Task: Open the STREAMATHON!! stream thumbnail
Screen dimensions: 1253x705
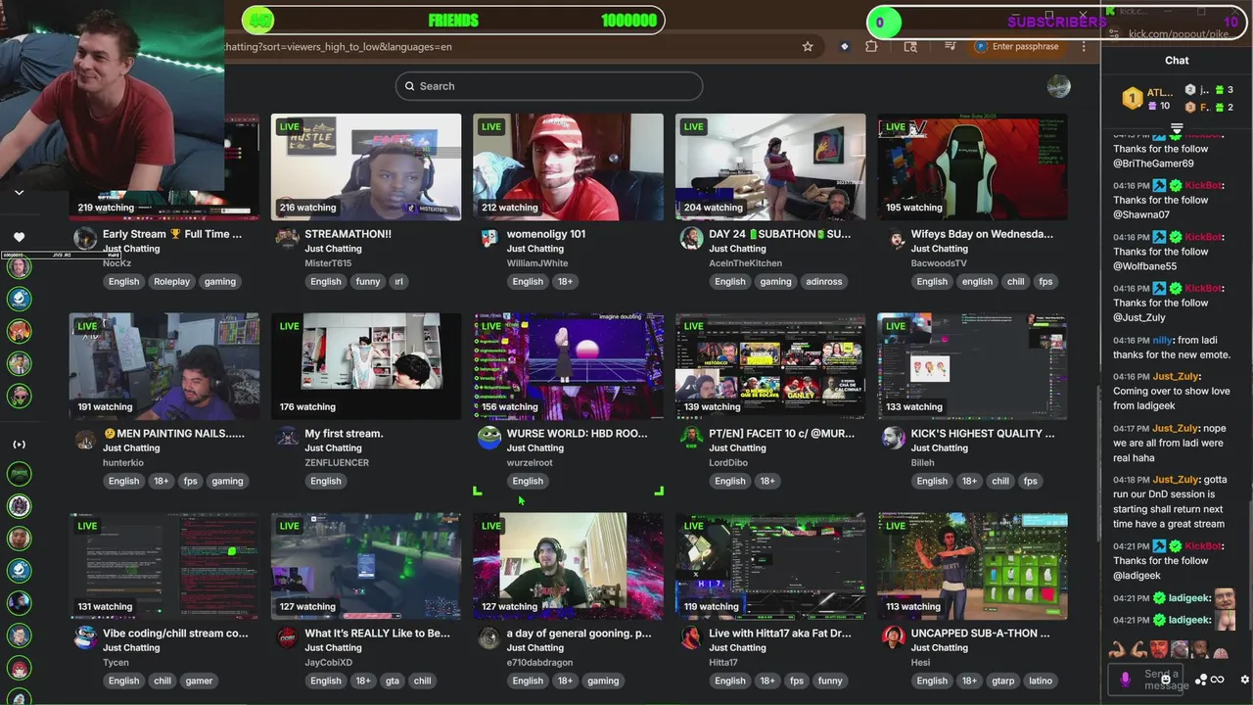Action: point(366,167)
